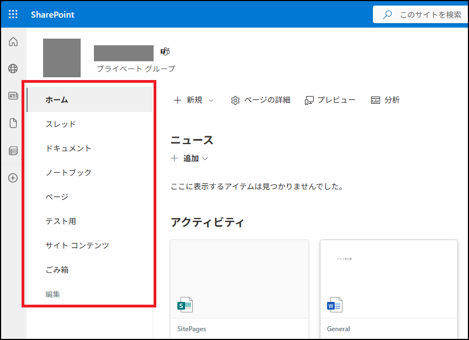Click the plus icon beside 追加
This screenshot has width=469, height=340.
coord(175,158)
